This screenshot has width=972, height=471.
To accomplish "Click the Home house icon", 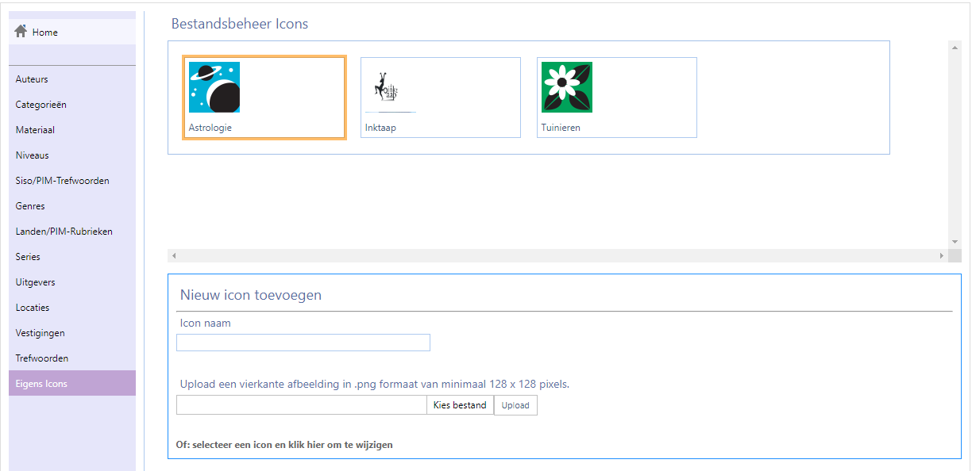I will 21,32.
